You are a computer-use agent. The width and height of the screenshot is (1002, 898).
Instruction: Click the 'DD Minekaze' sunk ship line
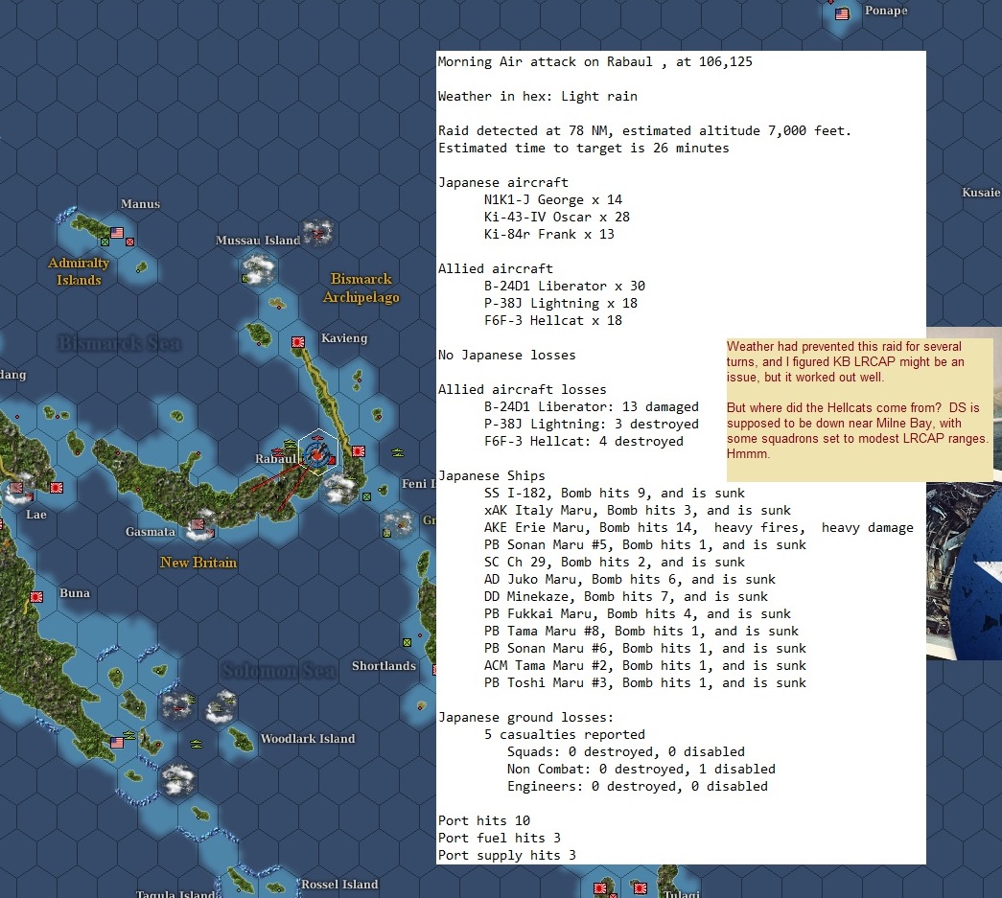[x=625, y=596]
